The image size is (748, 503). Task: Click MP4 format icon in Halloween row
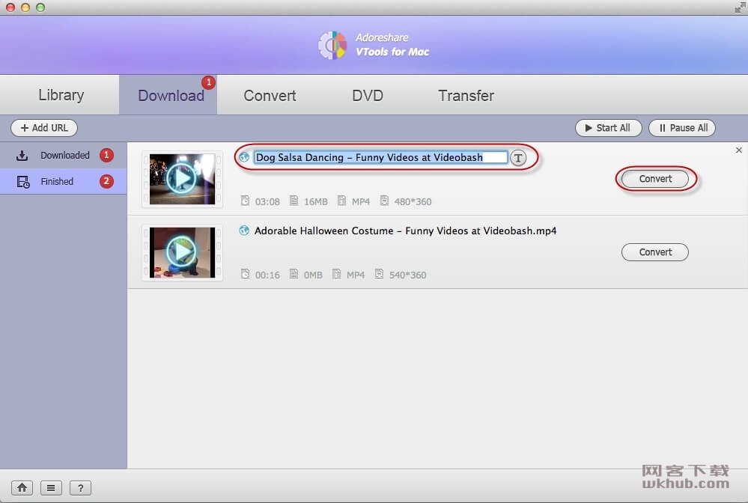(337, 274)
